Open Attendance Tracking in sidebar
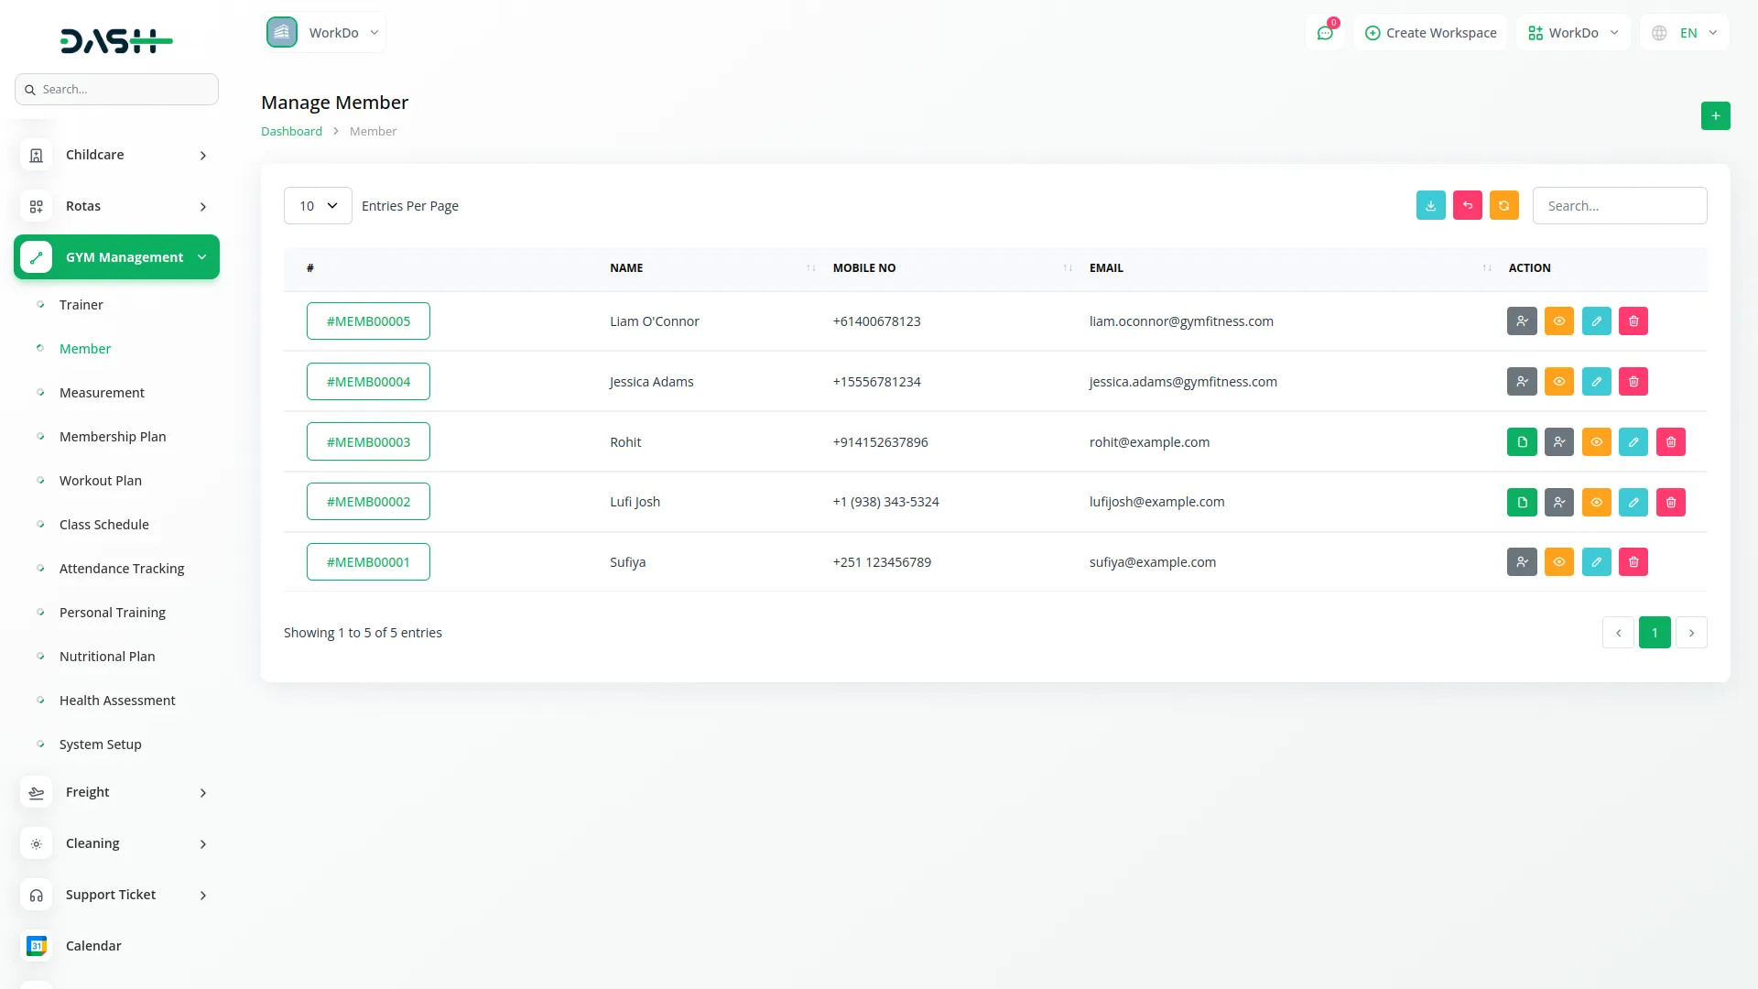 (x=122, y=569)
